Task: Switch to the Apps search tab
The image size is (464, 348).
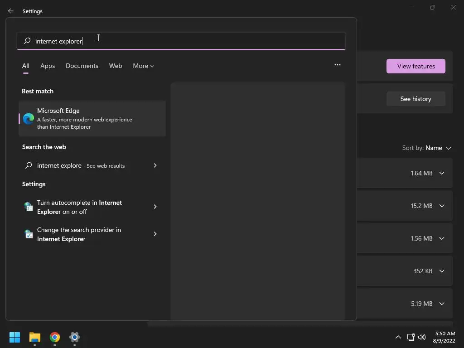Action: (x=48, y=66)
